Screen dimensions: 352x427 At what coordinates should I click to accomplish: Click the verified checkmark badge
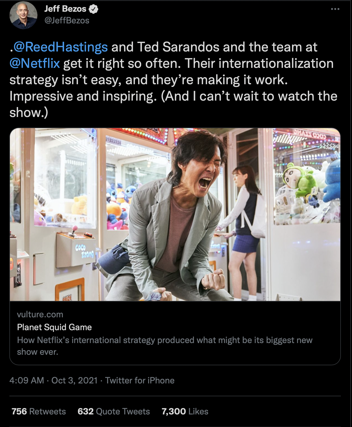coord(93,9)
